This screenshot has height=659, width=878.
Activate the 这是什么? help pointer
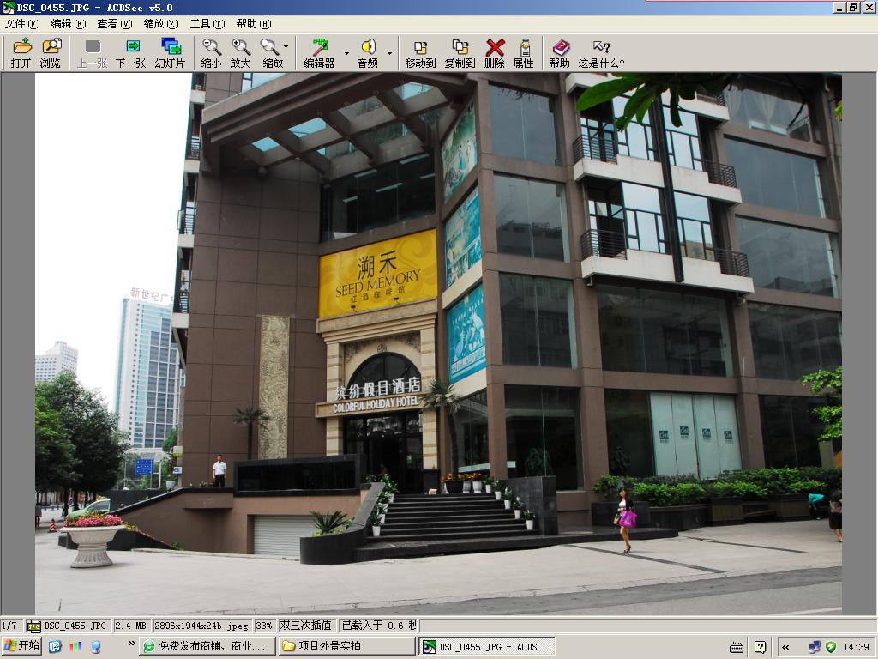tap(601, 52)
